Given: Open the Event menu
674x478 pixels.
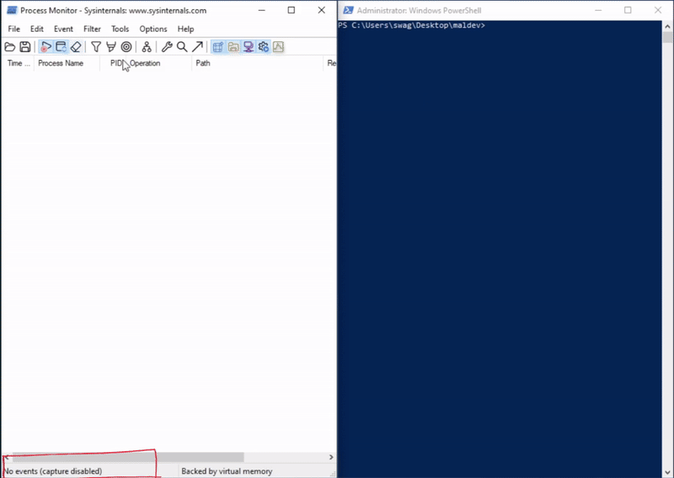Looking at the screenshot, I should [x=63, y=29].
